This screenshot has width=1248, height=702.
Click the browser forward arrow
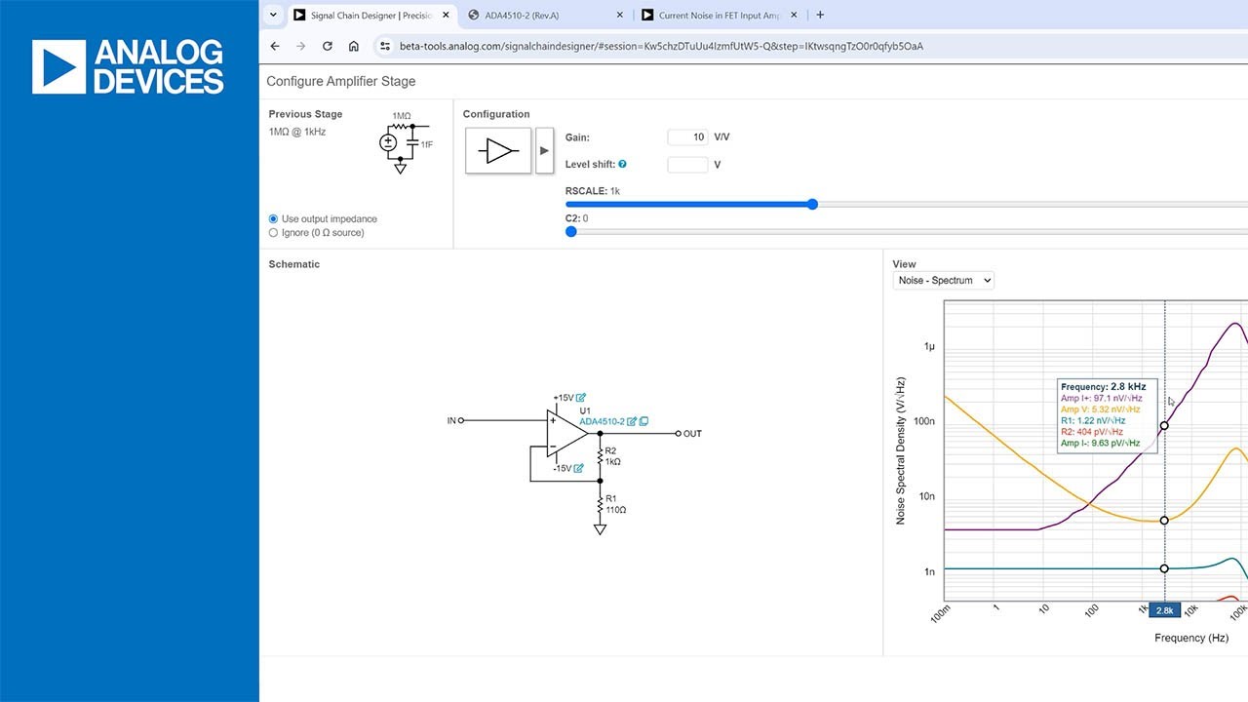pos(300,46)
